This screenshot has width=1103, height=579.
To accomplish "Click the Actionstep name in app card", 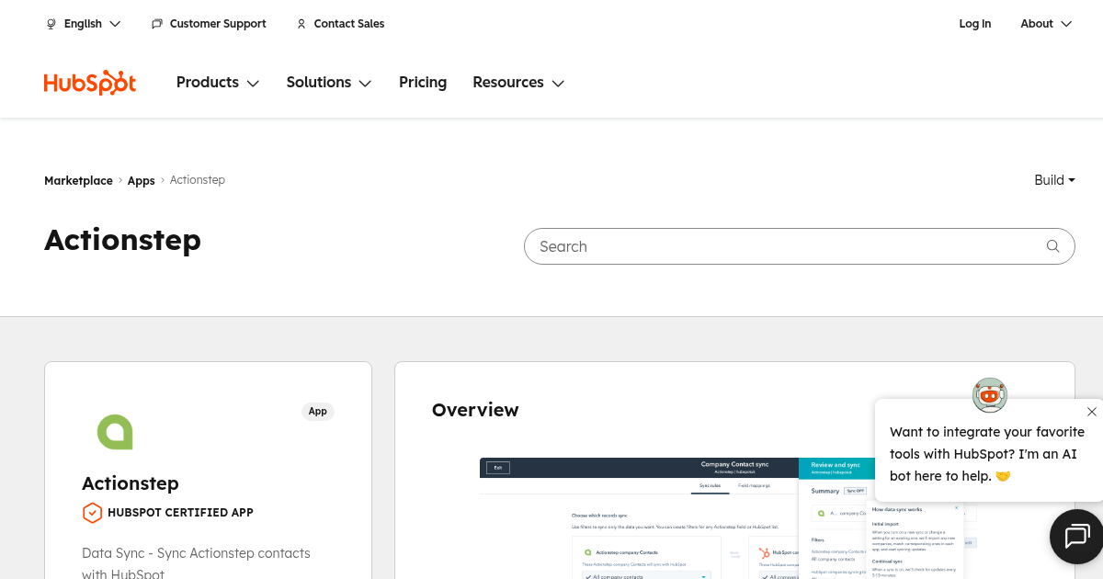I will [x=131, y=483].
